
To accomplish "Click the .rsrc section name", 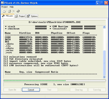I will tap(8, 53).
